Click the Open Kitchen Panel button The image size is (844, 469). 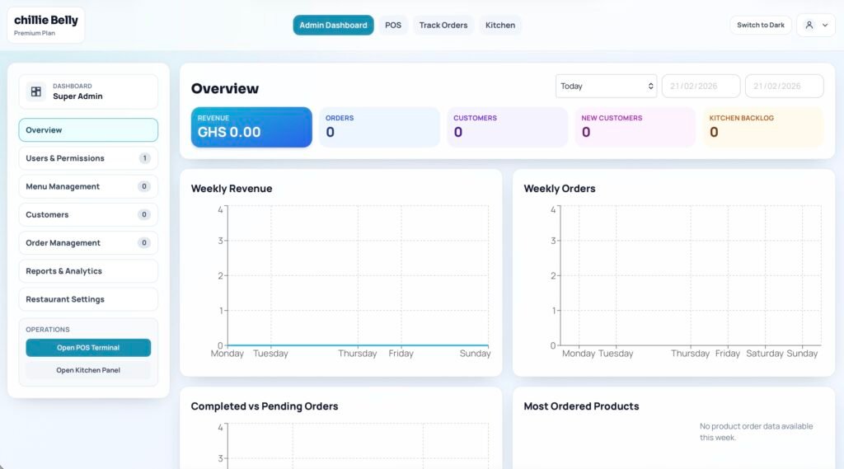pyautogui.click(x=88, y=370)
